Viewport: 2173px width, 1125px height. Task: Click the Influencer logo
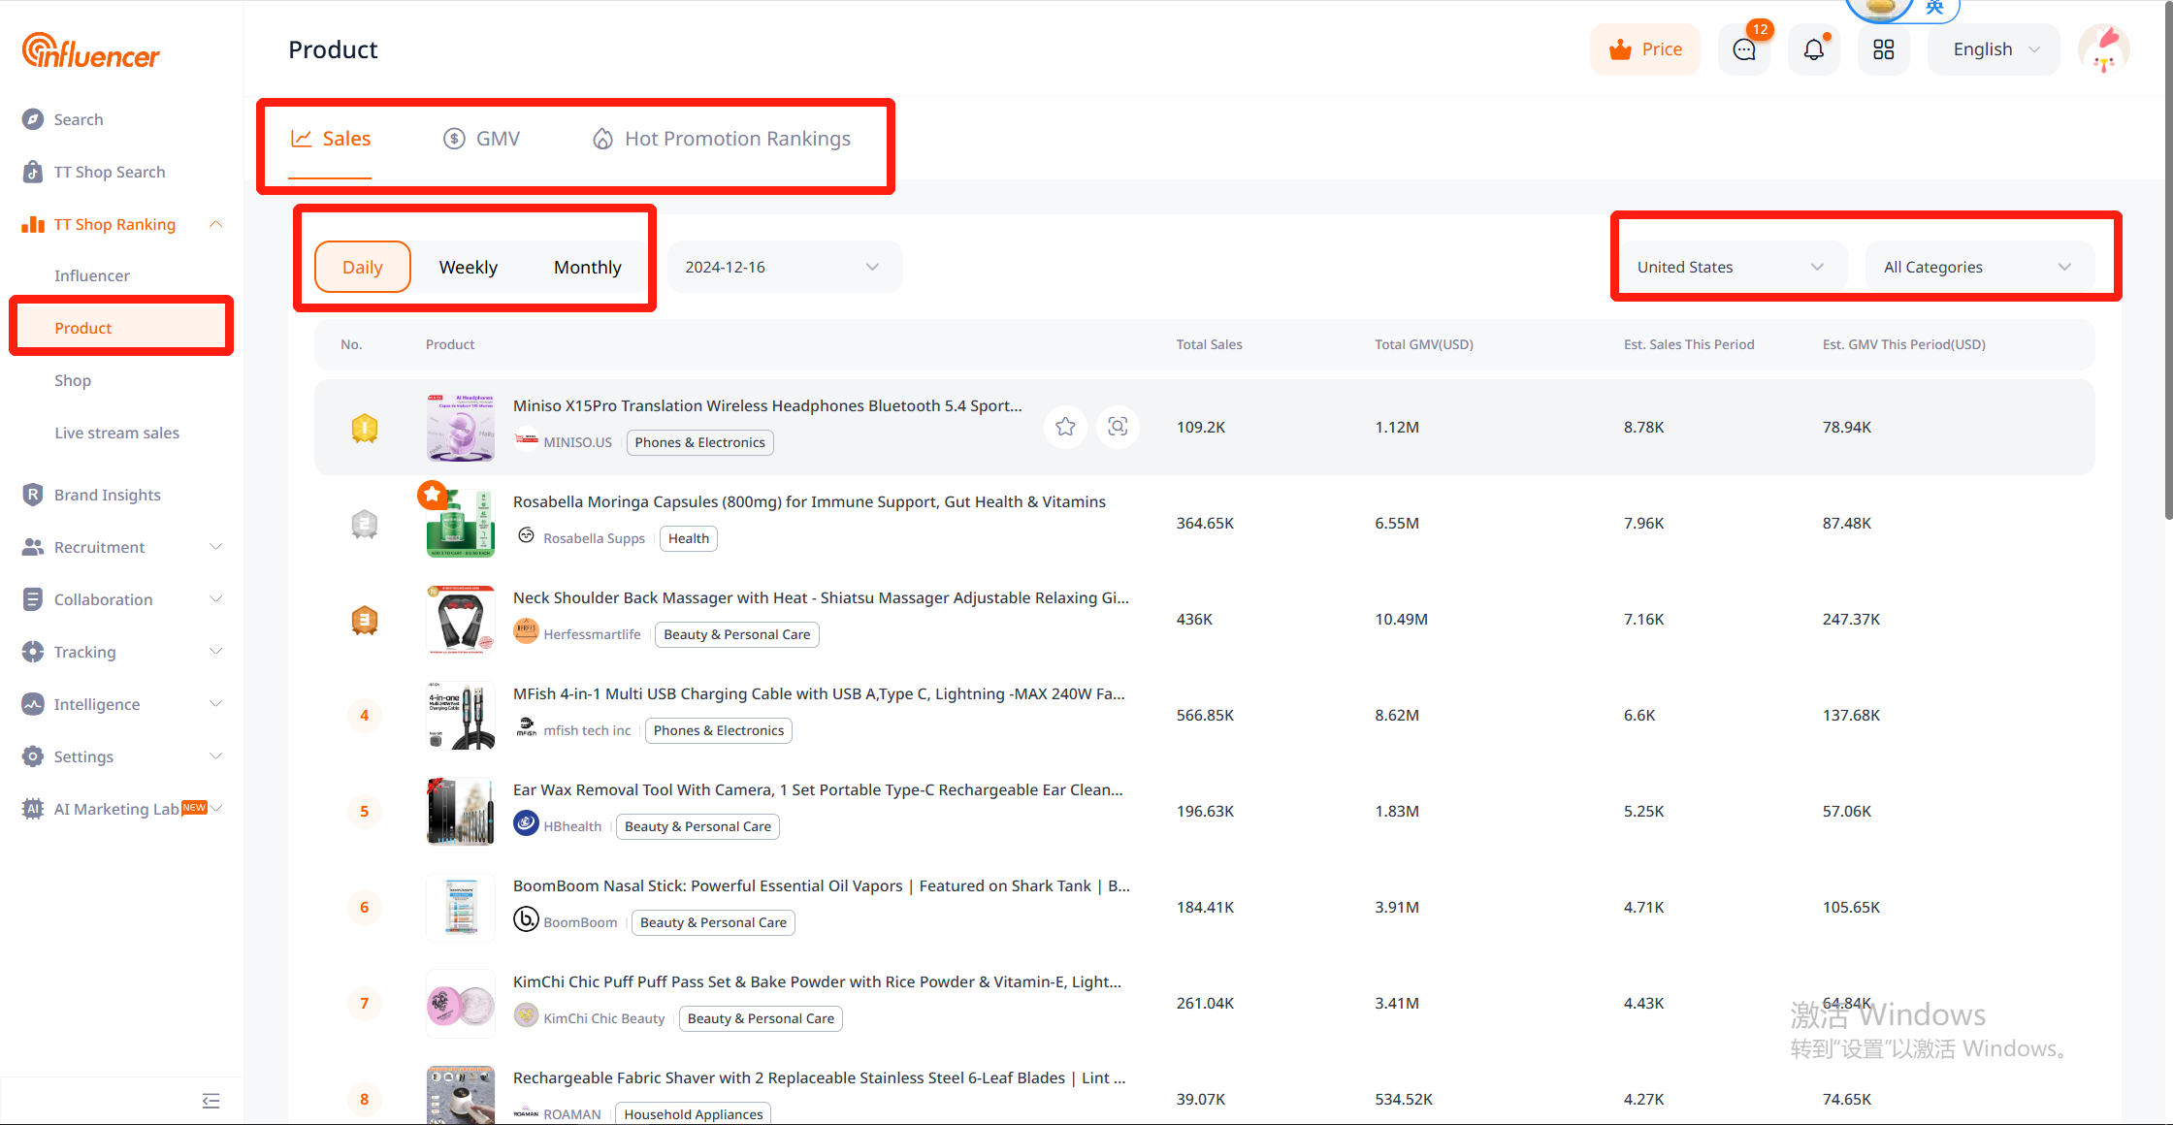click(x=91, y=51)
